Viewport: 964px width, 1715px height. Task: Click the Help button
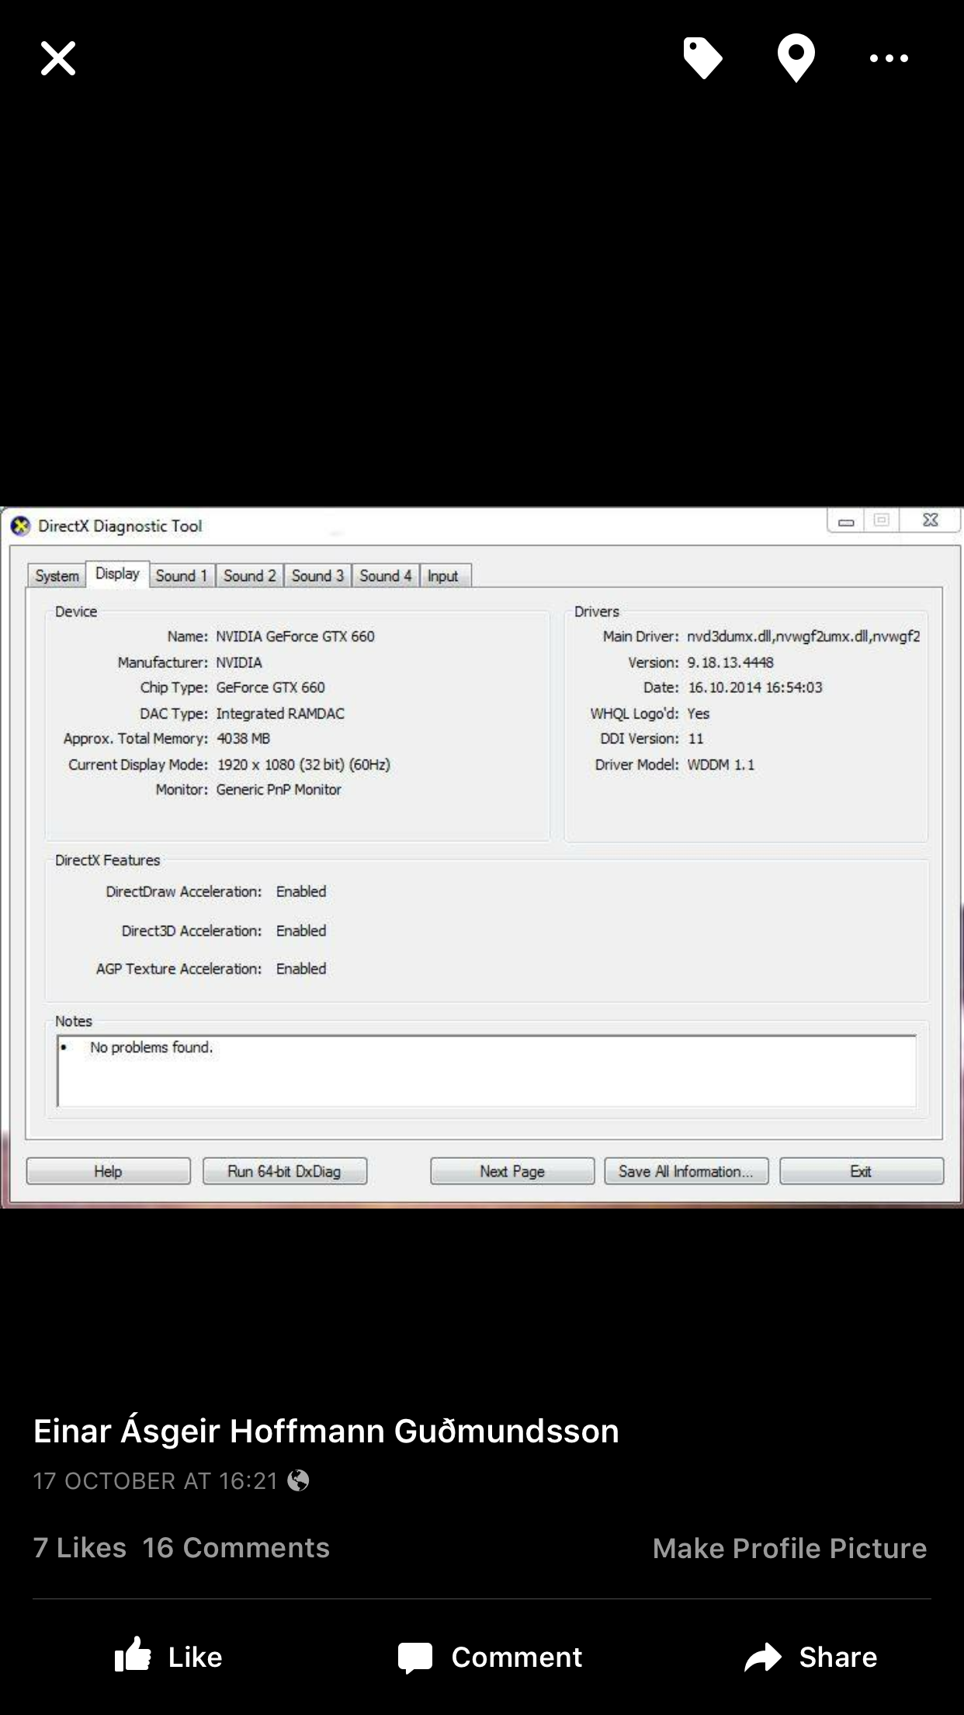point(108,1171)
